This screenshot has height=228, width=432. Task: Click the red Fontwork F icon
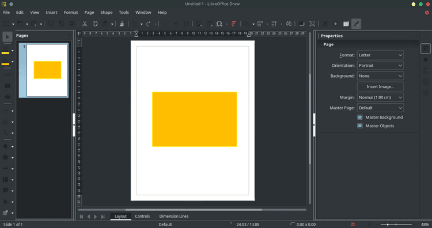(x=234, y=24)
